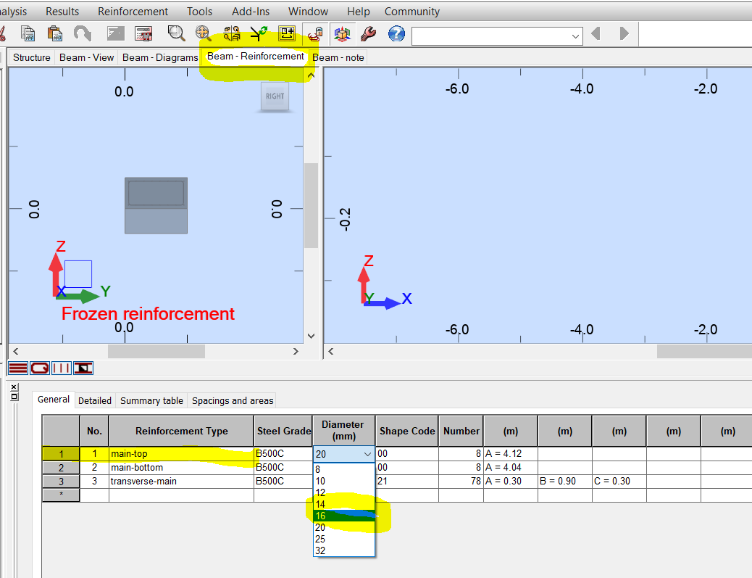
Task: Open the Reinforcement menu
Action: coord(133,11)
